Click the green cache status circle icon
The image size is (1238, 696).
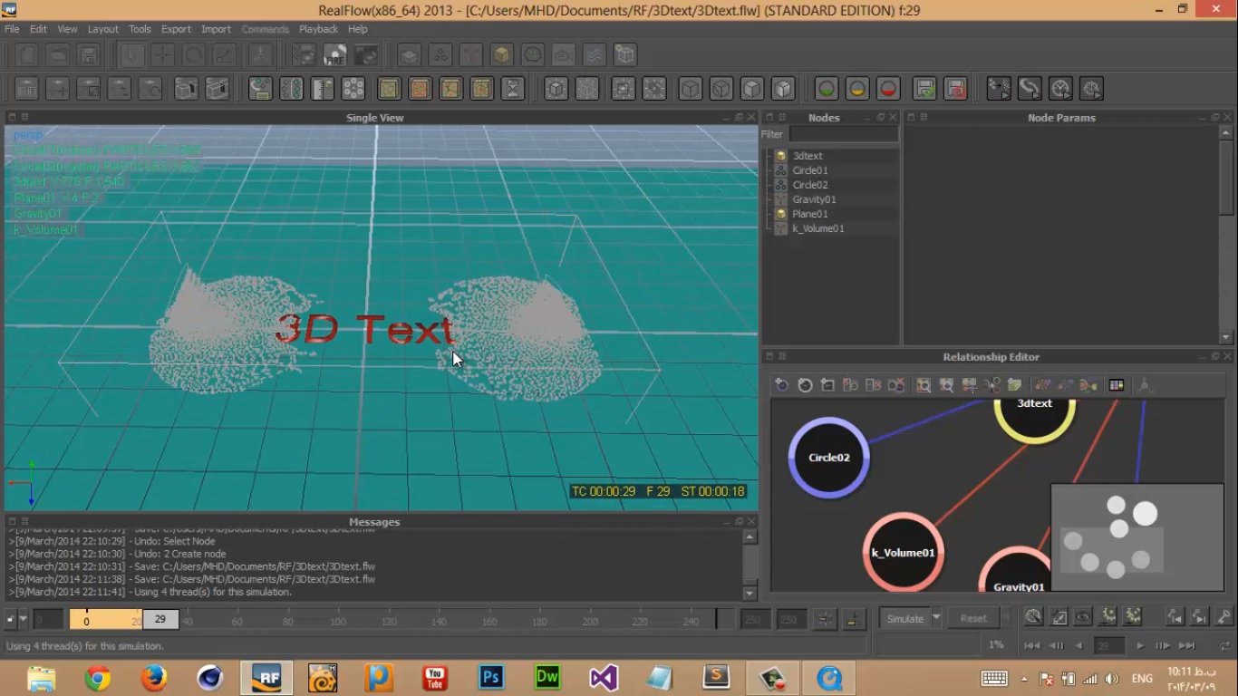click(x=826, y=89)
